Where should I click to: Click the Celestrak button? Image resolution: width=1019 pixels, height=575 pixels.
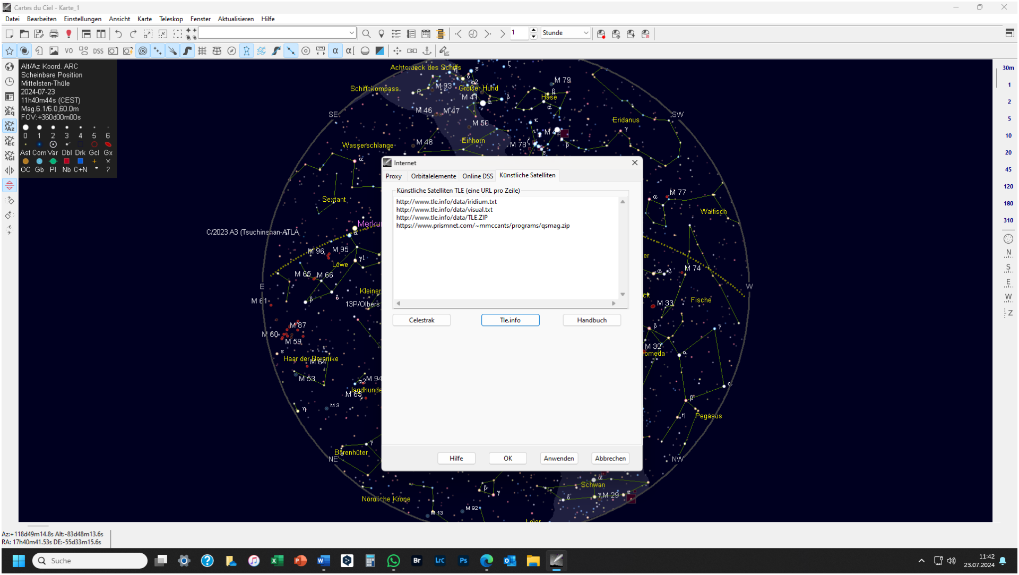coord(421,321)
